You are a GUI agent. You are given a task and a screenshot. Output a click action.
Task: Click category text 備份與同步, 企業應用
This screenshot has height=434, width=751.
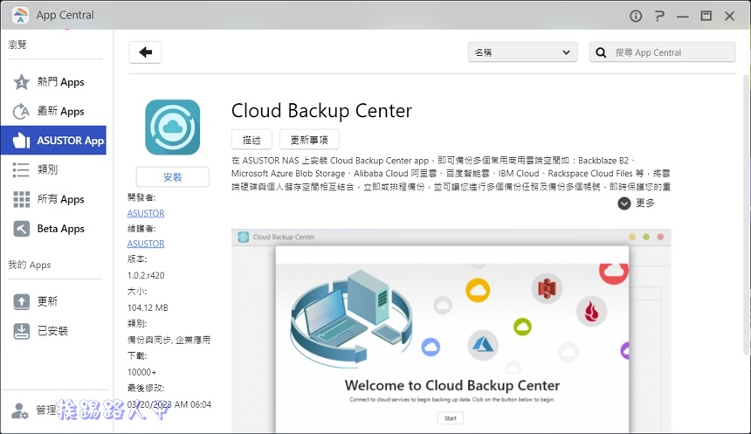169,340
